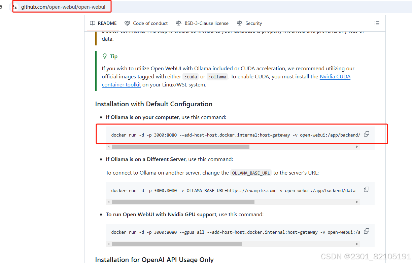Click the browser address bar URL
This screenshot has width=412, height=263.
[x=63, y=7]
